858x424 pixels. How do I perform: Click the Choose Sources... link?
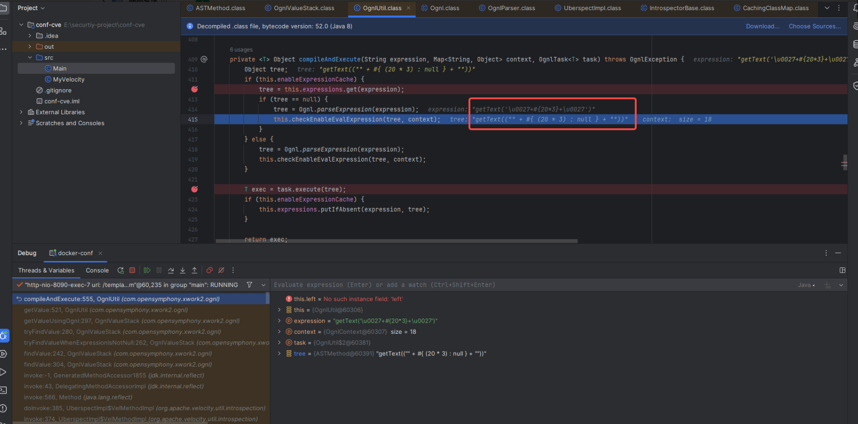pyautogui.click(x=815, y=27)
